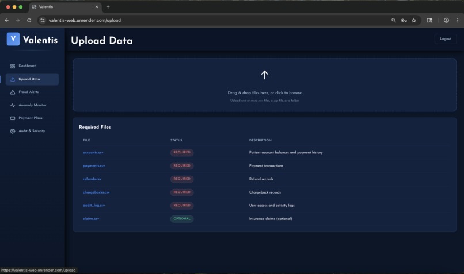This screenshot has height=274, width=464.
Task: Click the Required Files heading
Action: (94, 127)
